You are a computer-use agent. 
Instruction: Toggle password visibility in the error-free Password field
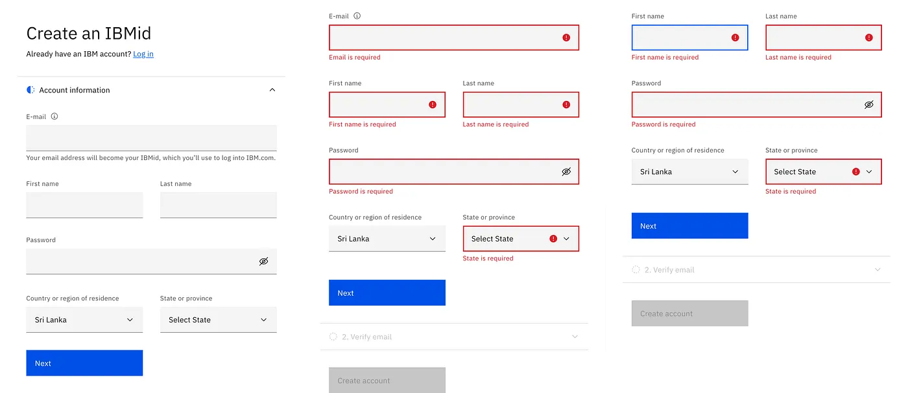tap(263, 262)
